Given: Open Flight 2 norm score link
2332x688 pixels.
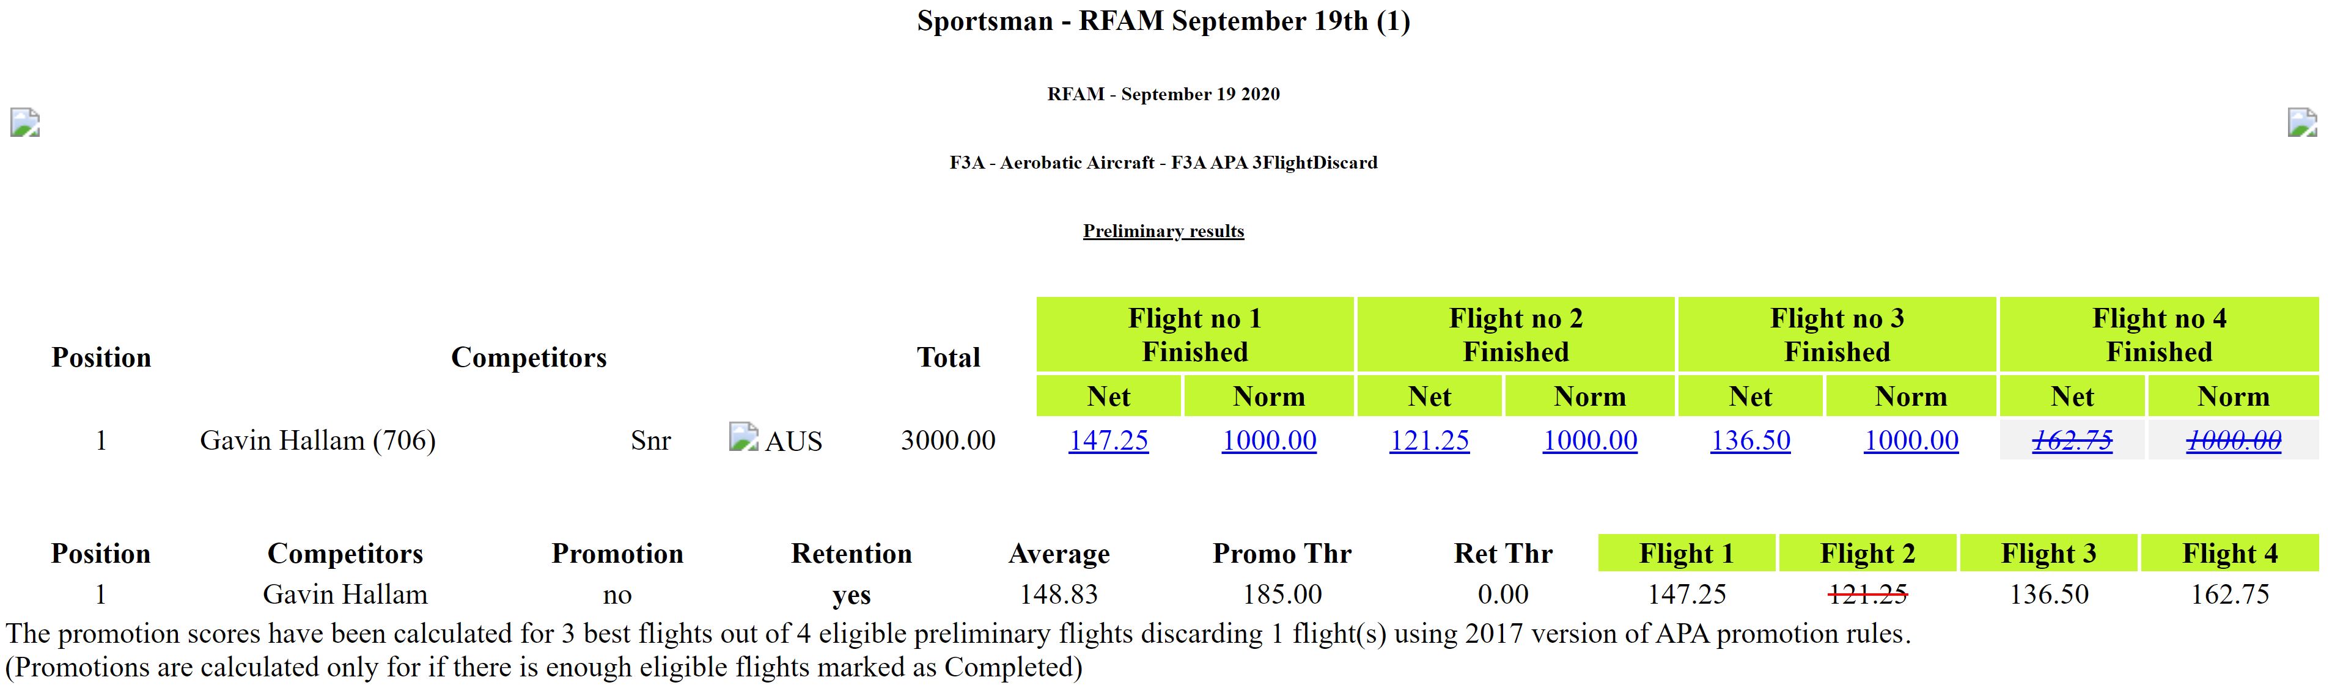Looking at the screenshot, I should (1590, 440).
